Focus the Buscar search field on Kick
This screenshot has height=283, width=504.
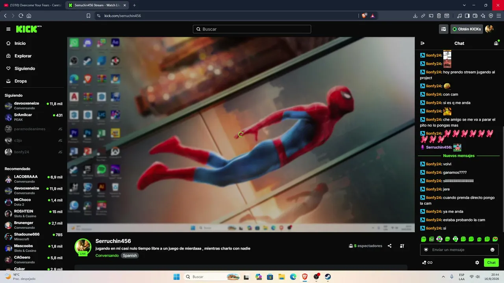coord(252,29)
